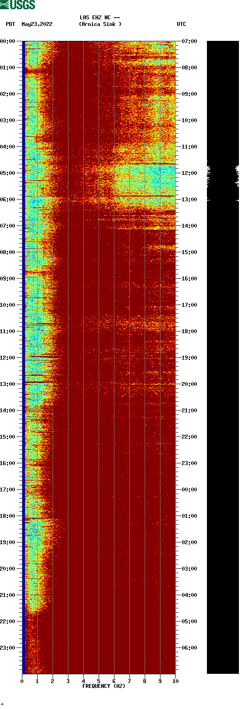Click the UTC time label '06:00'
The width and height of the screenshot is (242, 709).
[189, 648]
